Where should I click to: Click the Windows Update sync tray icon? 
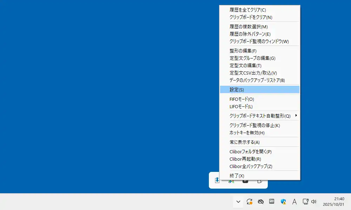[250, 201]
